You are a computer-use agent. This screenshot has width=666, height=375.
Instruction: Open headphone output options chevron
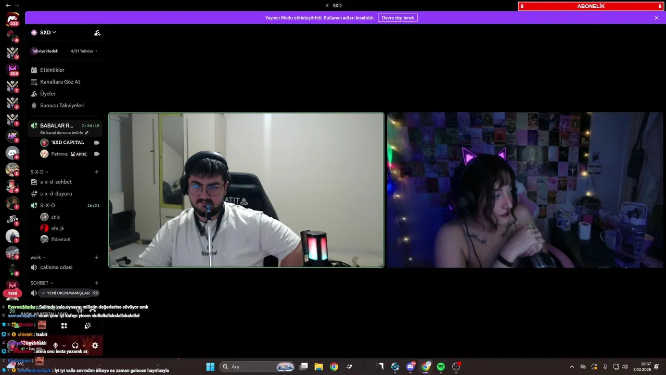tap(84, 345)
